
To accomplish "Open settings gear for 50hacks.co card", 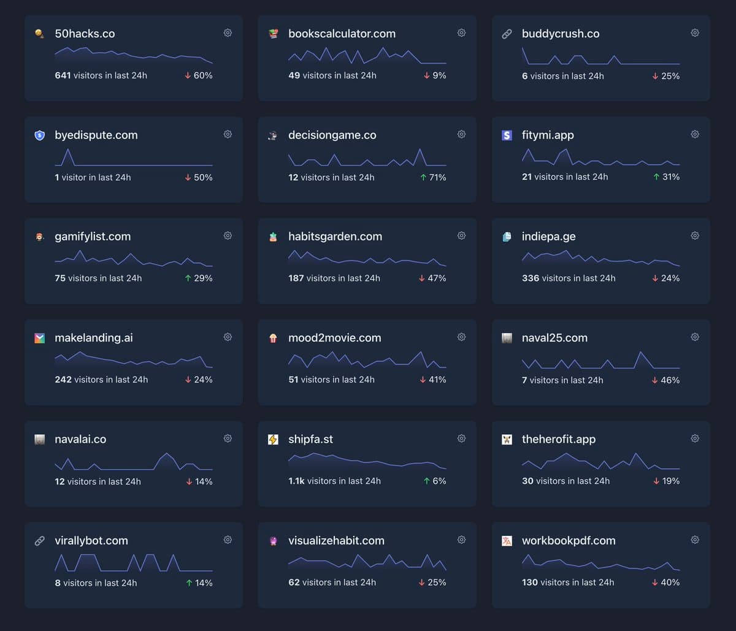I will coord(228,33).
